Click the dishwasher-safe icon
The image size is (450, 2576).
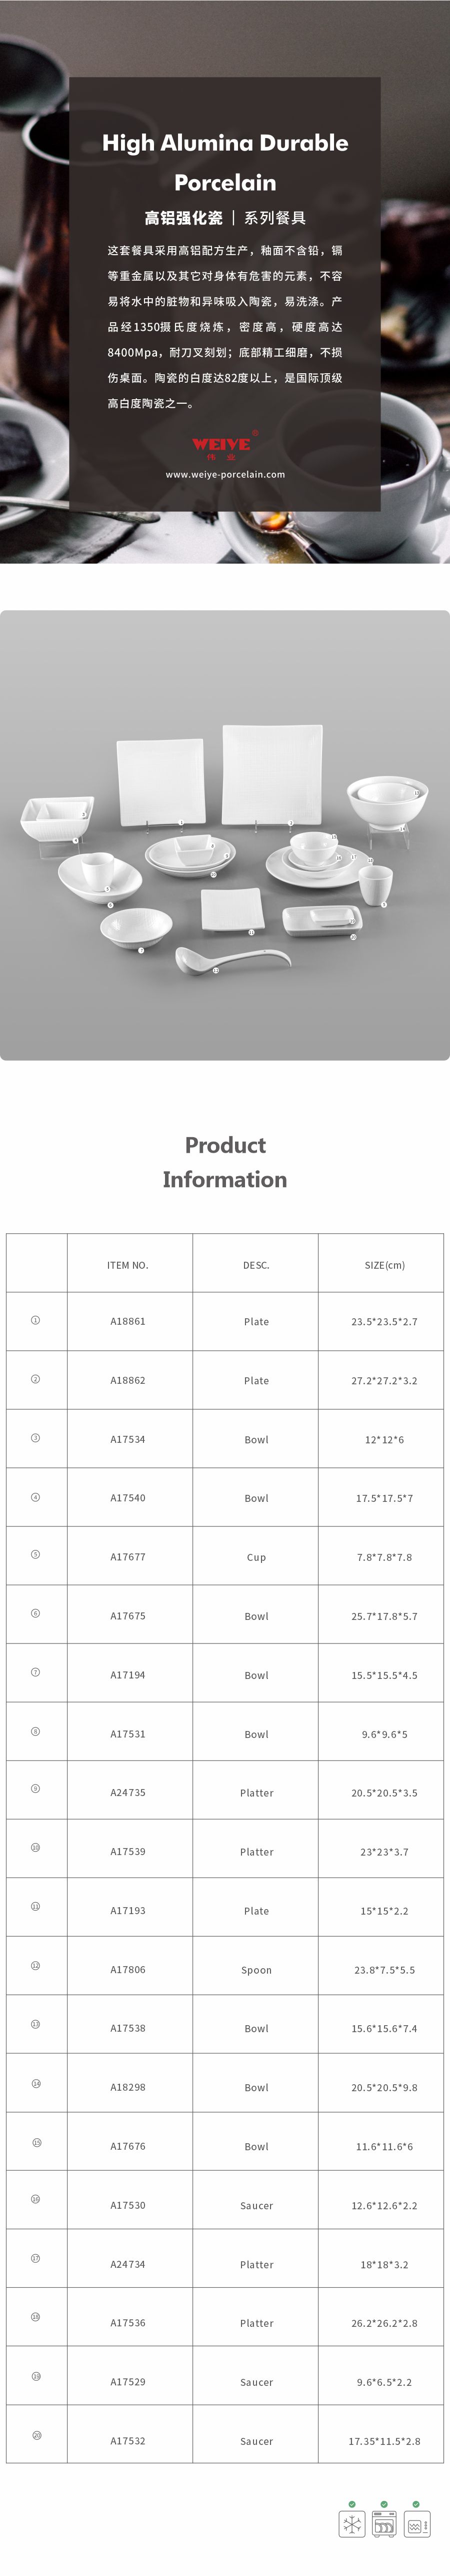tap(384, 2524)
